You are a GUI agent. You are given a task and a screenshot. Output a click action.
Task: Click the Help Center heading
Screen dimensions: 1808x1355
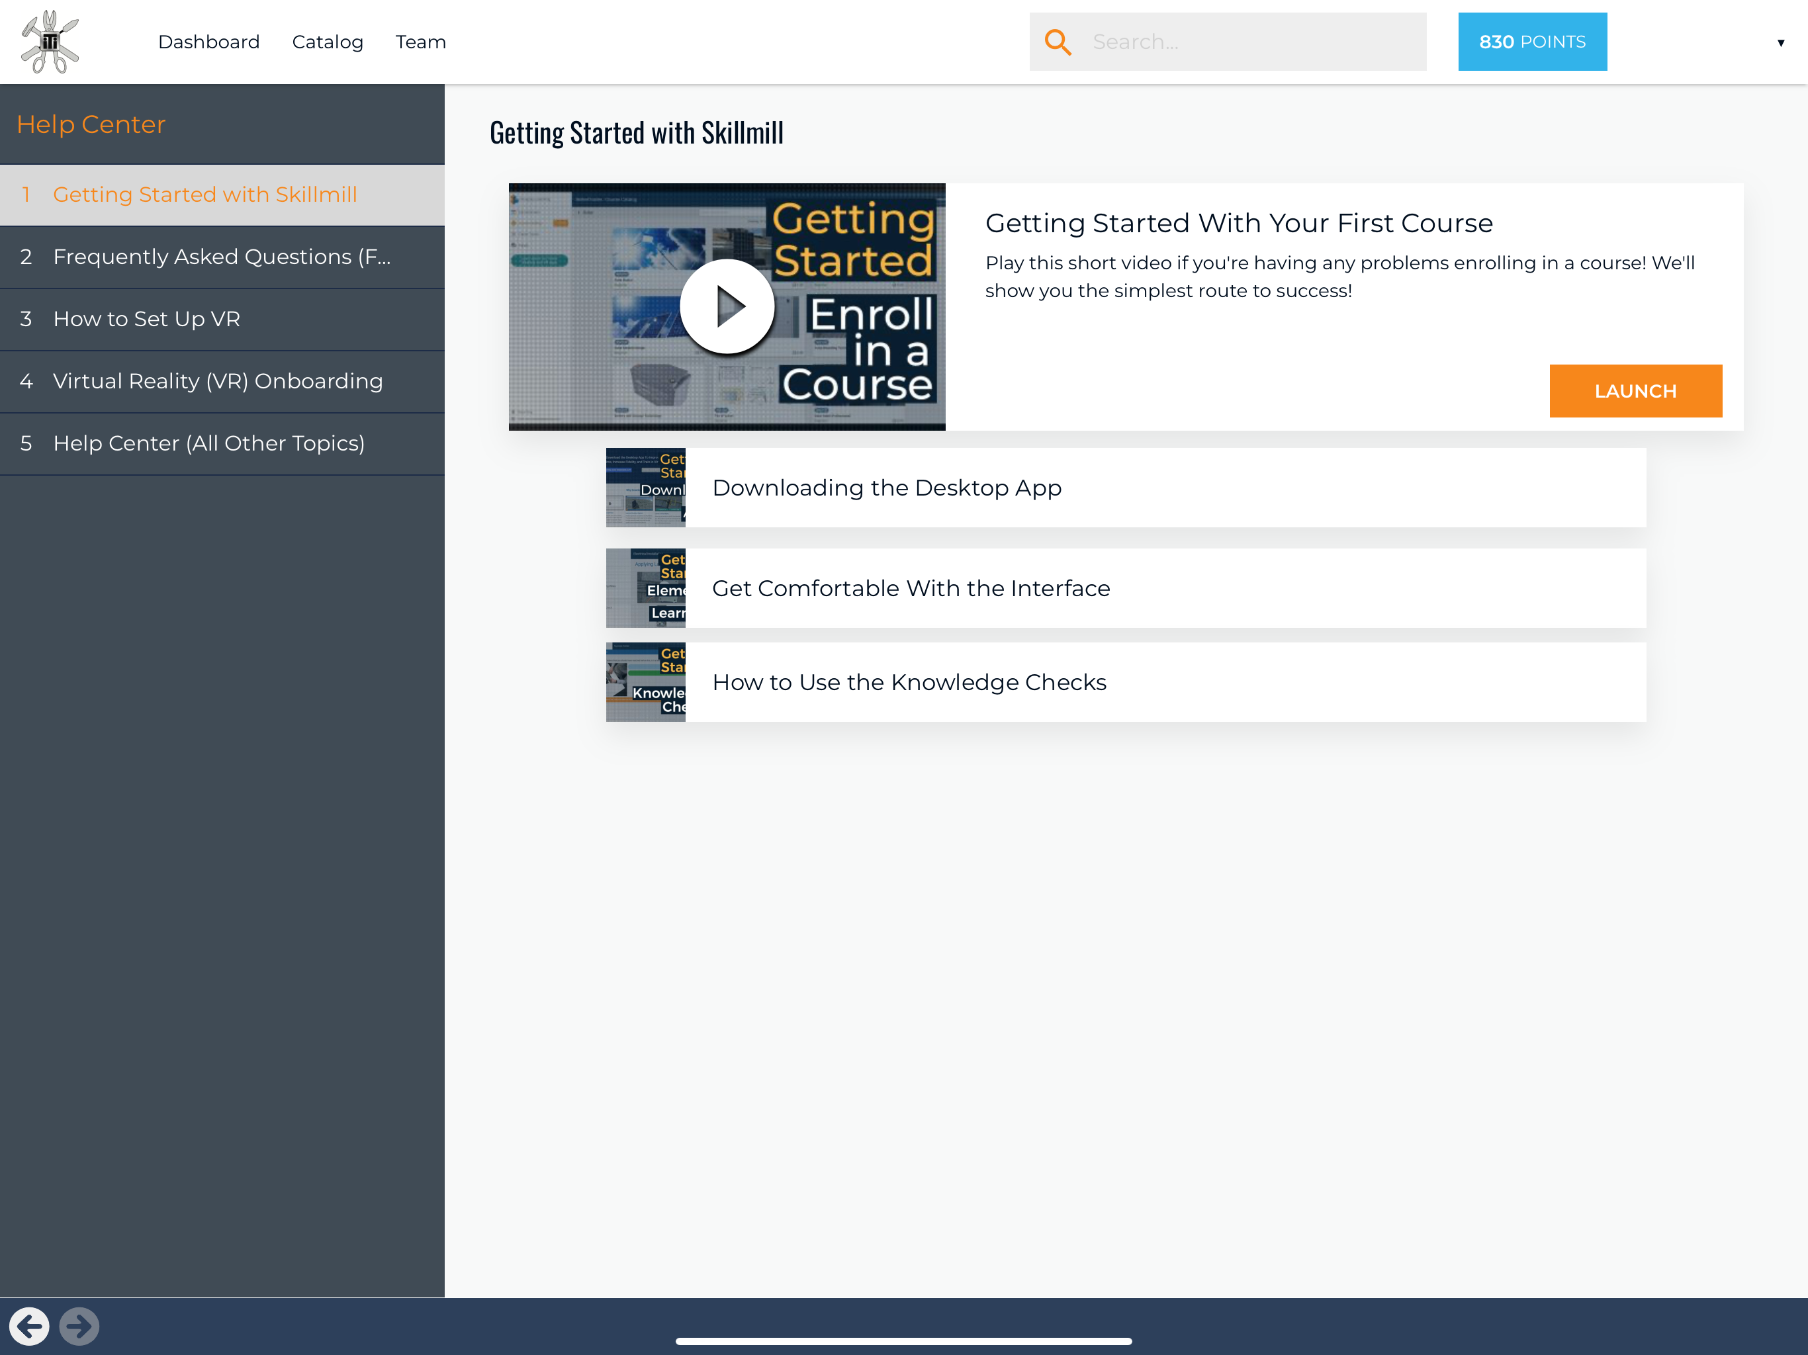click(91, 124)
